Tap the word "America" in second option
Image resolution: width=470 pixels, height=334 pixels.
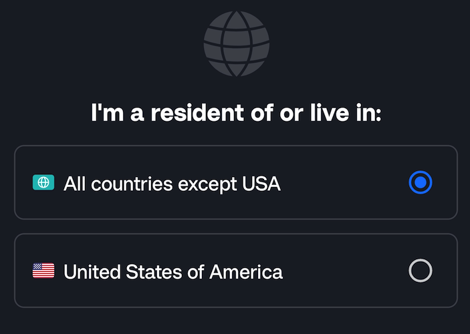[246, 272]
